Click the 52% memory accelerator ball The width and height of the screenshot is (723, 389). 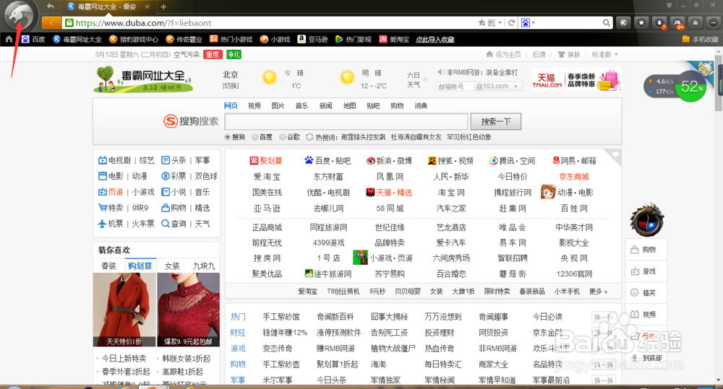pos(690,86)
